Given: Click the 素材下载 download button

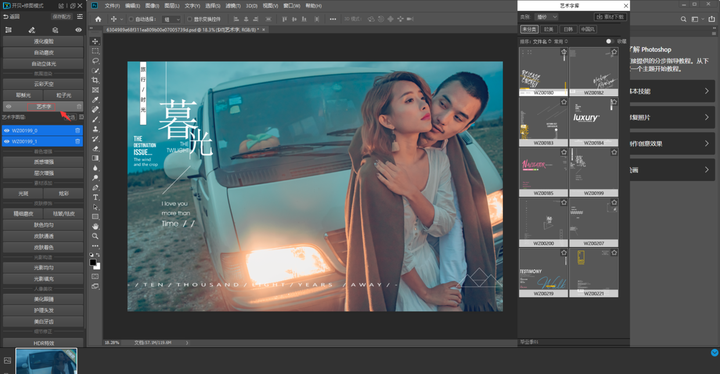Looking at the screenshot, I should pyautogui.click(x=610, y=17).
